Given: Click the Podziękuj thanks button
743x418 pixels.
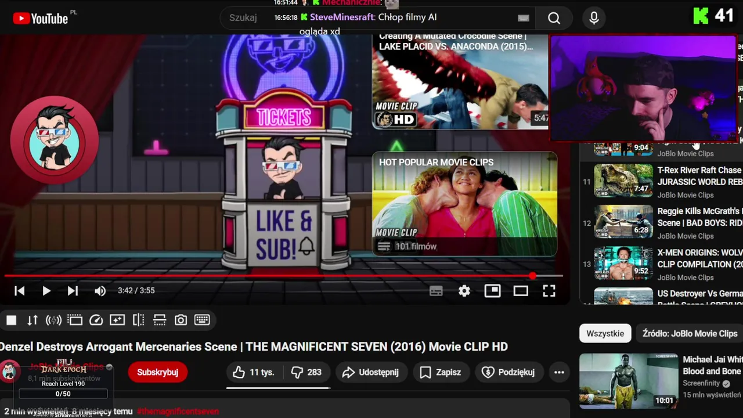Looking at the screenshot, I should [508, 372].
